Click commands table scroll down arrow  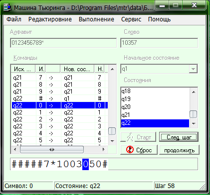tap(112, 141)
